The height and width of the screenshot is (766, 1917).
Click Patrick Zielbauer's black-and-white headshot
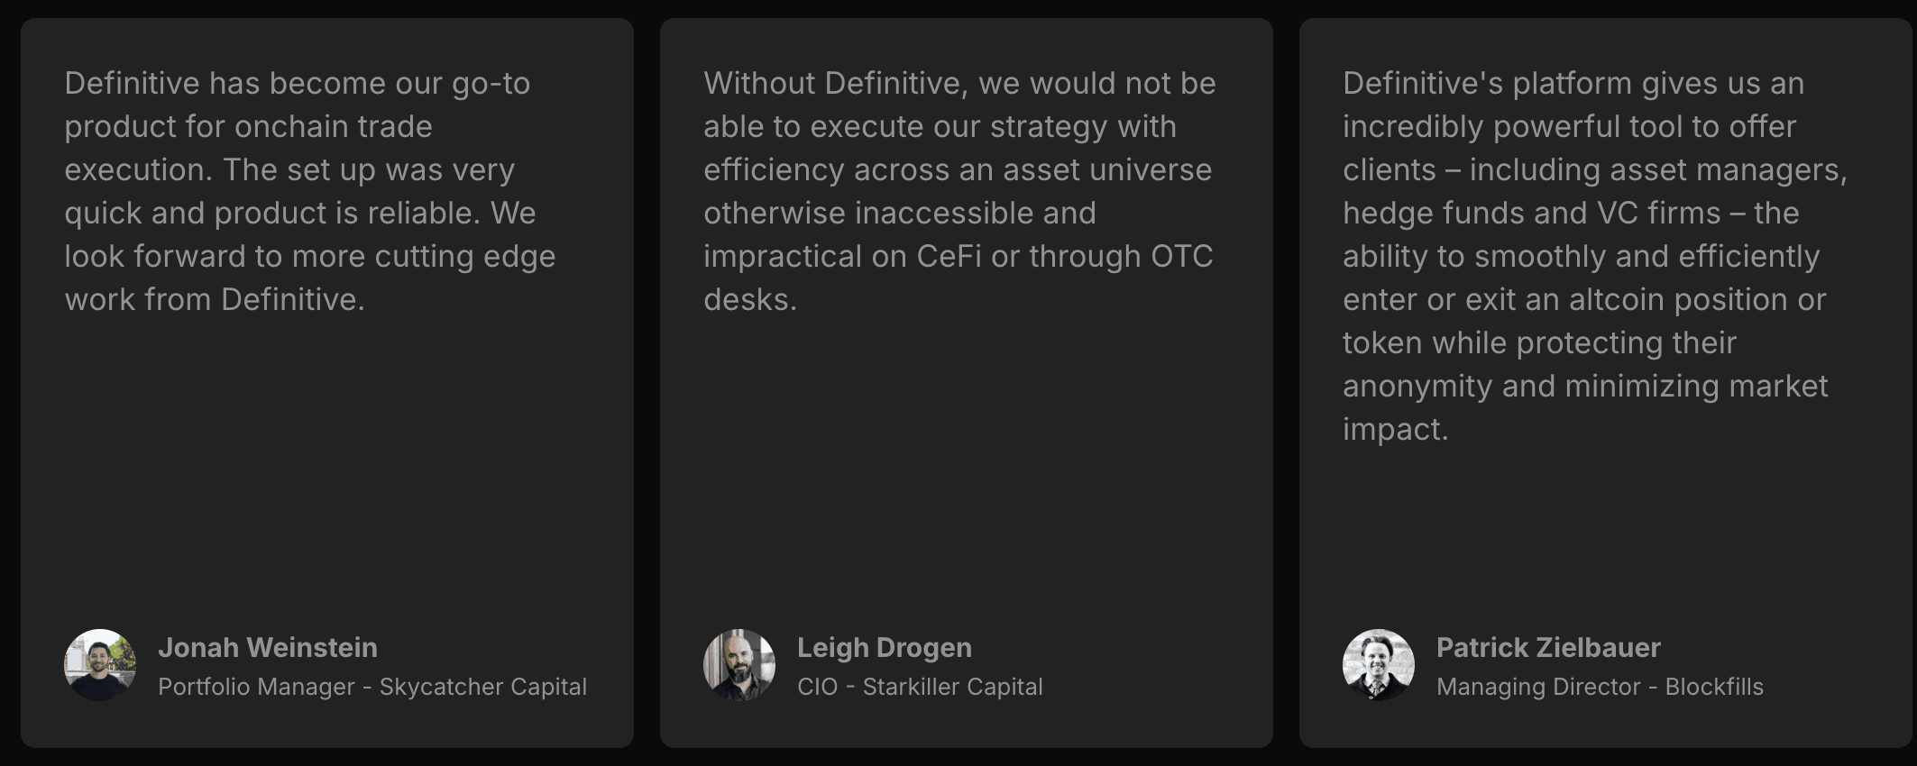pos(1379,665)
